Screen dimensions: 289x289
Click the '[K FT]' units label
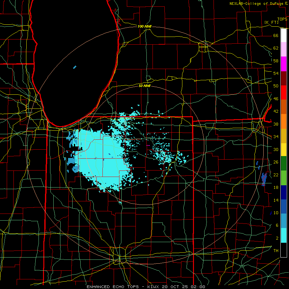click(271, 22)
